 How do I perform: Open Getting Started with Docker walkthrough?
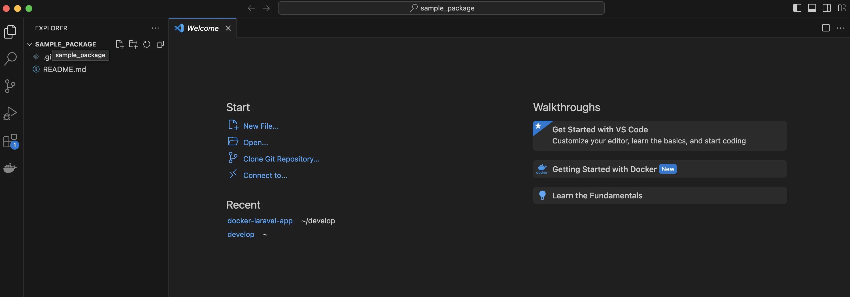tap(660, 169)
